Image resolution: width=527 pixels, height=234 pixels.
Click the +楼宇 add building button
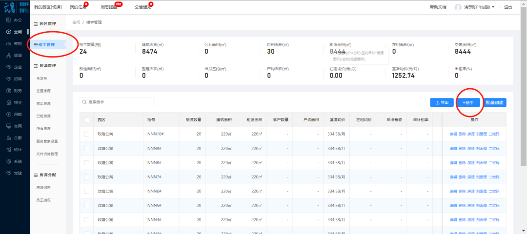468,103
